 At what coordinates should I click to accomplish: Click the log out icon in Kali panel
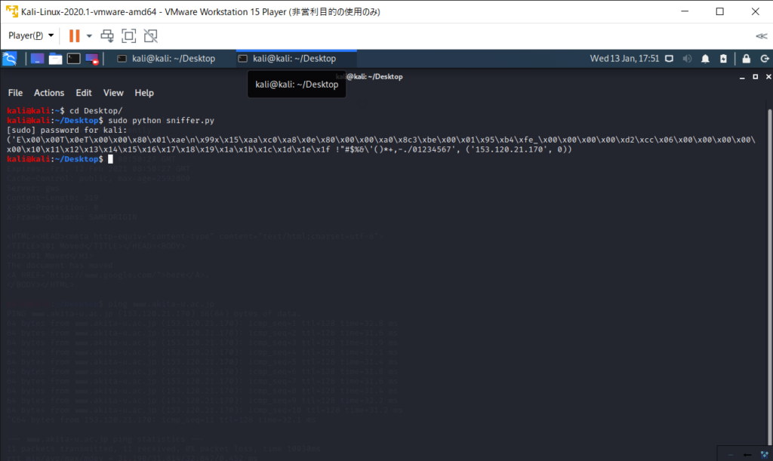pos(762,59)
